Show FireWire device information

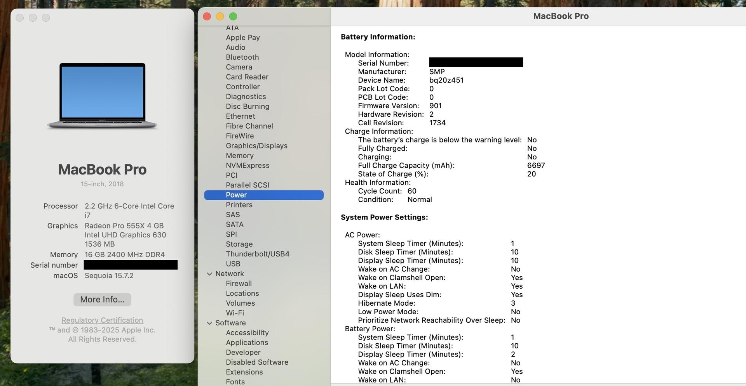tap(240, 136)
